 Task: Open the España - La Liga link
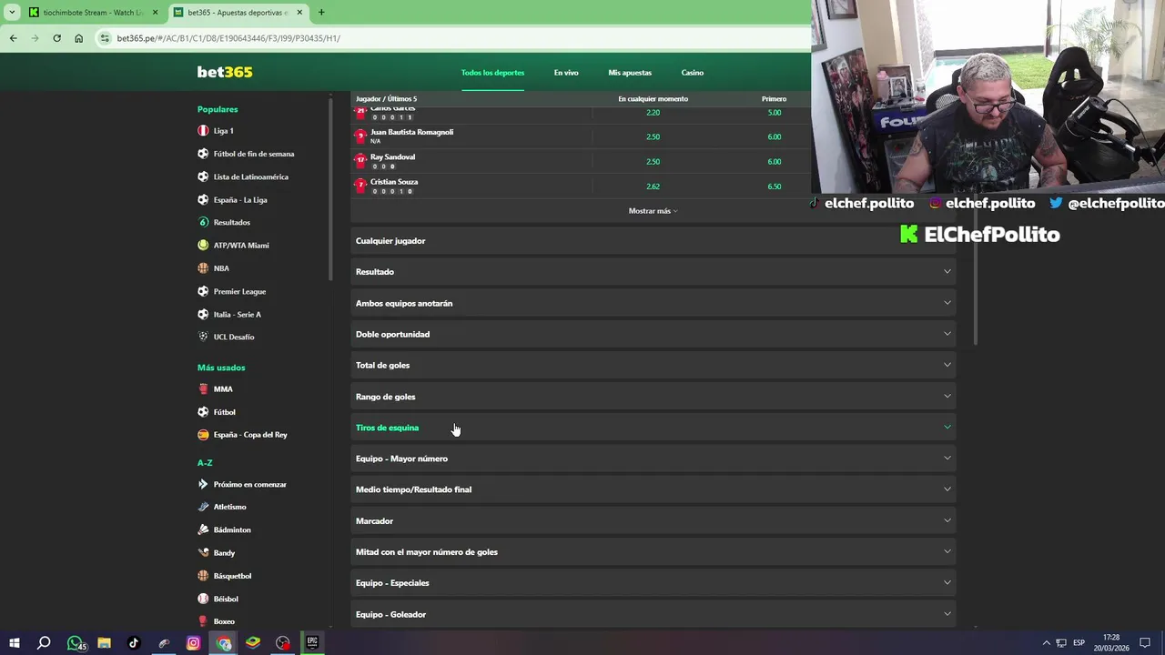[x=240, y=199]
